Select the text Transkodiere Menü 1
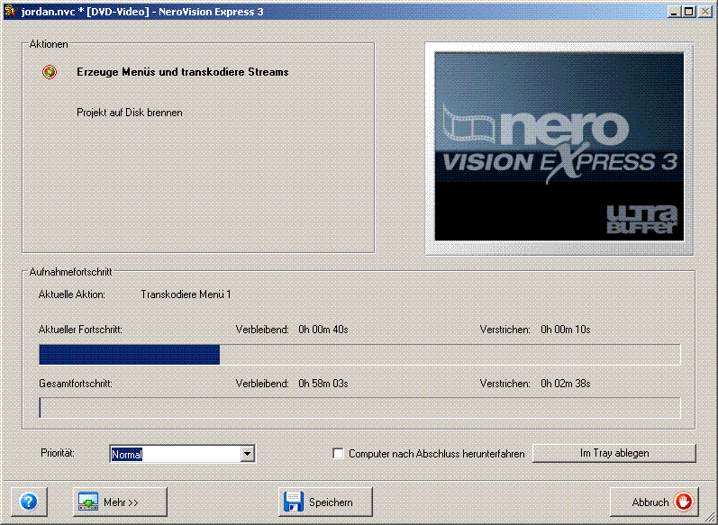 pyautogui.click(x=186, y=294)
